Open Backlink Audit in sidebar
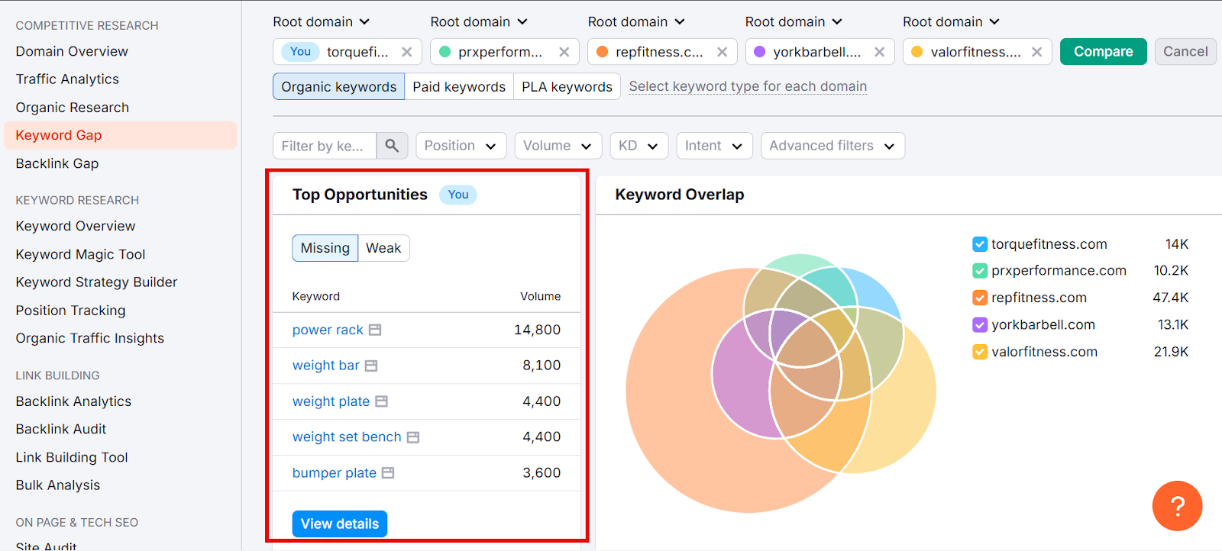Screen dimensions: 1222x551 click(x=61, y=429)
